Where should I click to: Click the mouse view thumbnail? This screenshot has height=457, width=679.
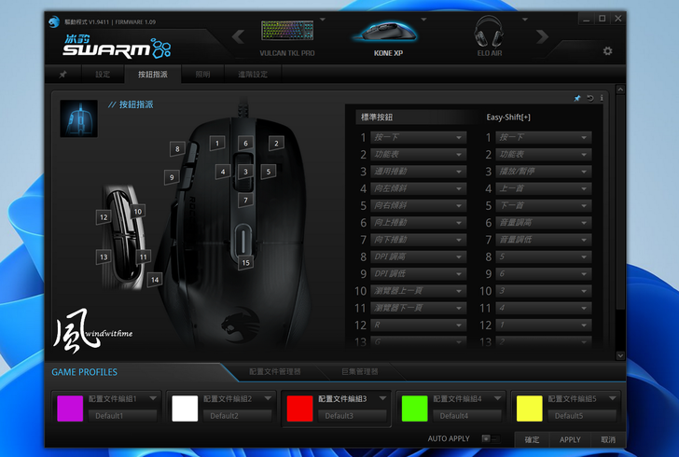coord(78,118)
